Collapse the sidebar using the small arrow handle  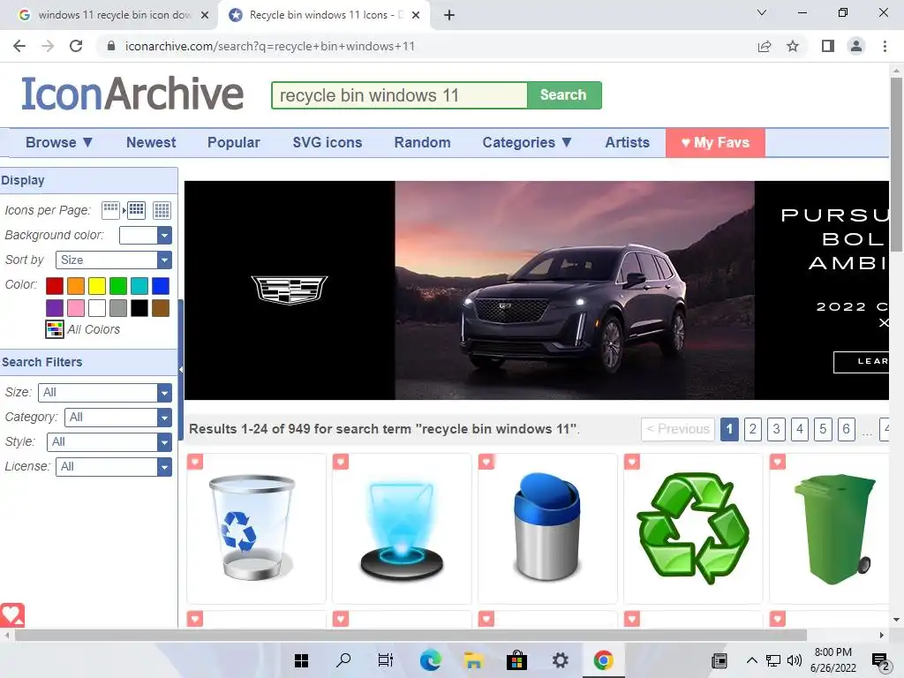(180, 370)
